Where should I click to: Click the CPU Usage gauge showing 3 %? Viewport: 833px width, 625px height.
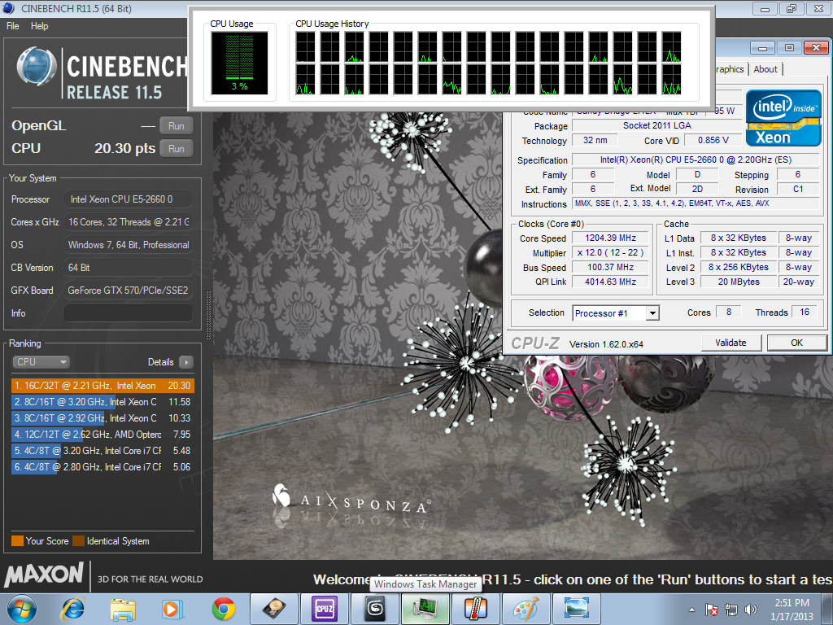239,63
